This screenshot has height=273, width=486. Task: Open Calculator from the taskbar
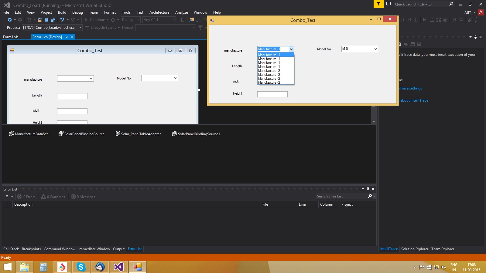43,267
